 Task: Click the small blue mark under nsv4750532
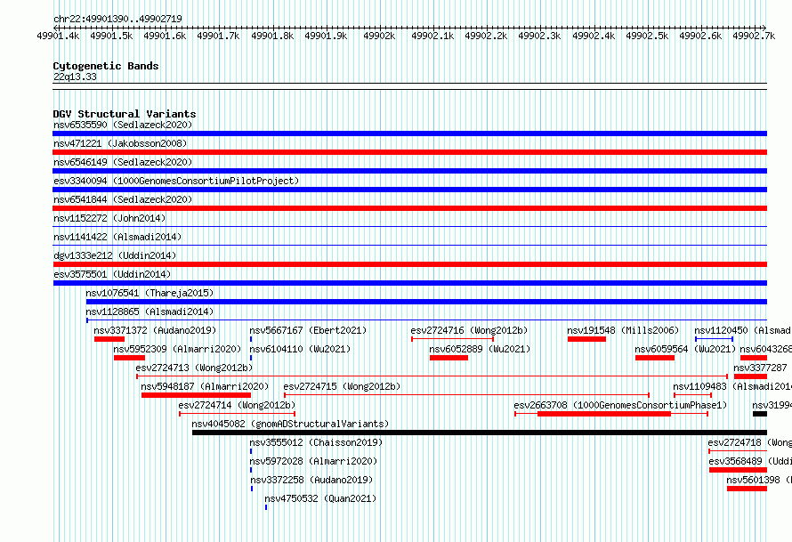point(266,507)
